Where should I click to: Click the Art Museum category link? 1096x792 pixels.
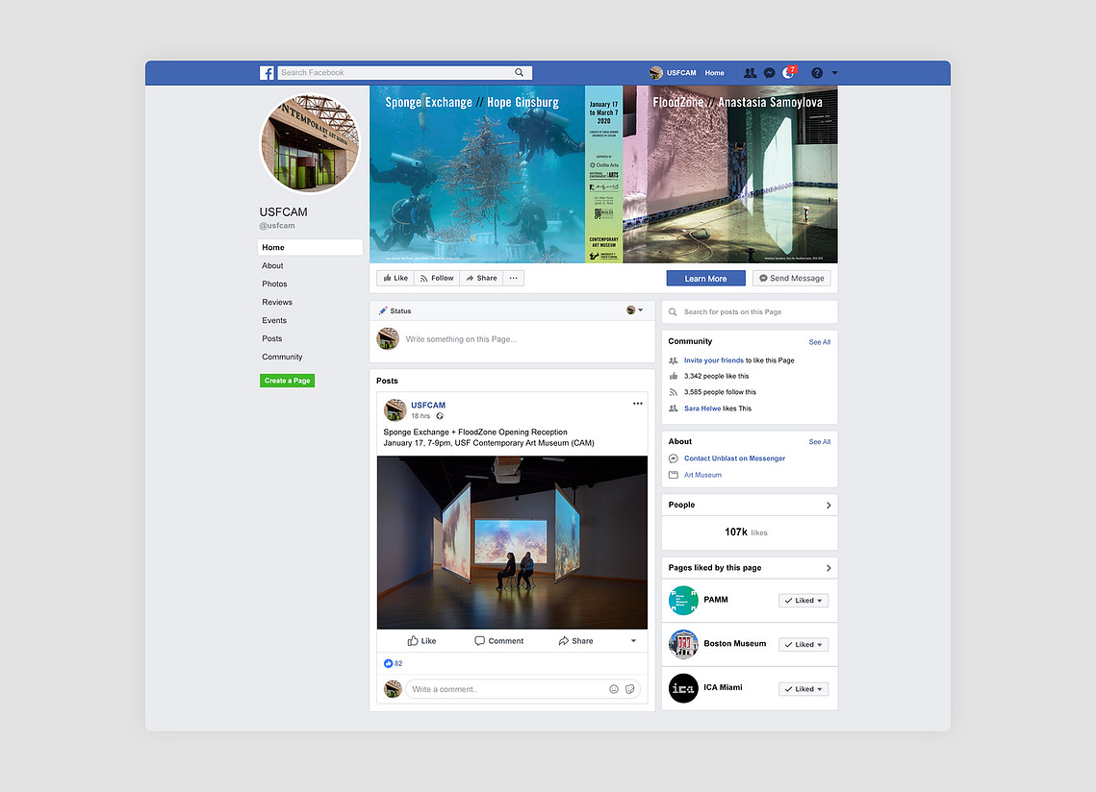702,475
